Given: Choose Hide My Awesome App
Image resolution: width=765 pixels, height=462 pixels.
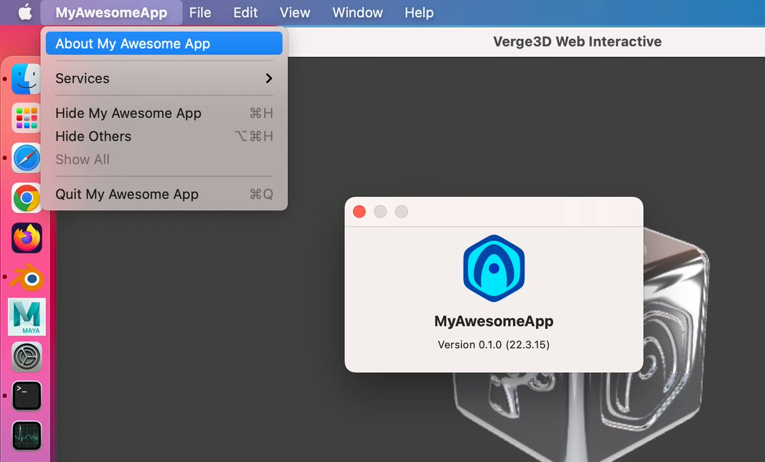Looking at the screenshot, I should click(x=164, y=113).
